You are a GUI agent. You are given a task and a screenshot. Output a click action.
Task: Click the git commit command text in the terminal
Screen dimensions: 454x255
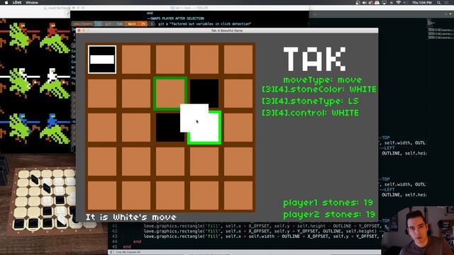click(x=204, y=24)
